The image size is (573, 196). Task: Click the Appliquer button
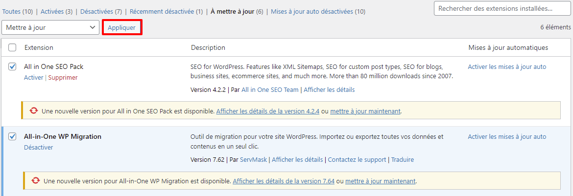click(121, 28)
